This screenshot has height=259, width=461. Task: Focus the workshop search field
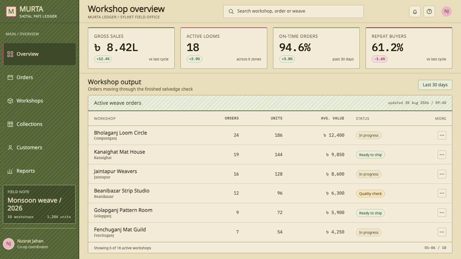[x=294, y=12]
